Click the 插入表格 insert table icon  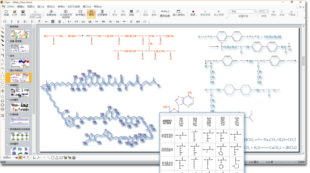pyautogui.click(x=178, y=13)
